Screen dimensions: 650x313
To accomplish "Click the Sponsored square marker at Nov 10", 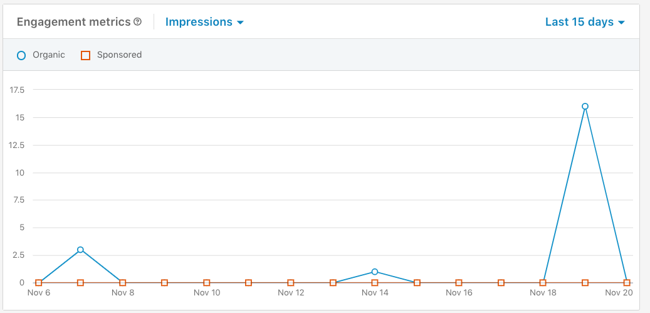I will 207,283.
